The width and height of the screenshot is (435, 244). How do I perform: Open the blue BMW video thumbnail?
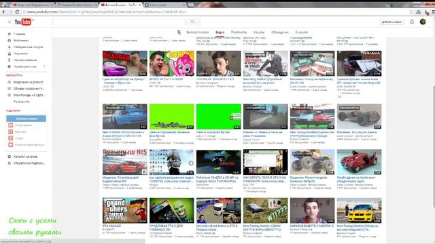(x=124, y=117)
